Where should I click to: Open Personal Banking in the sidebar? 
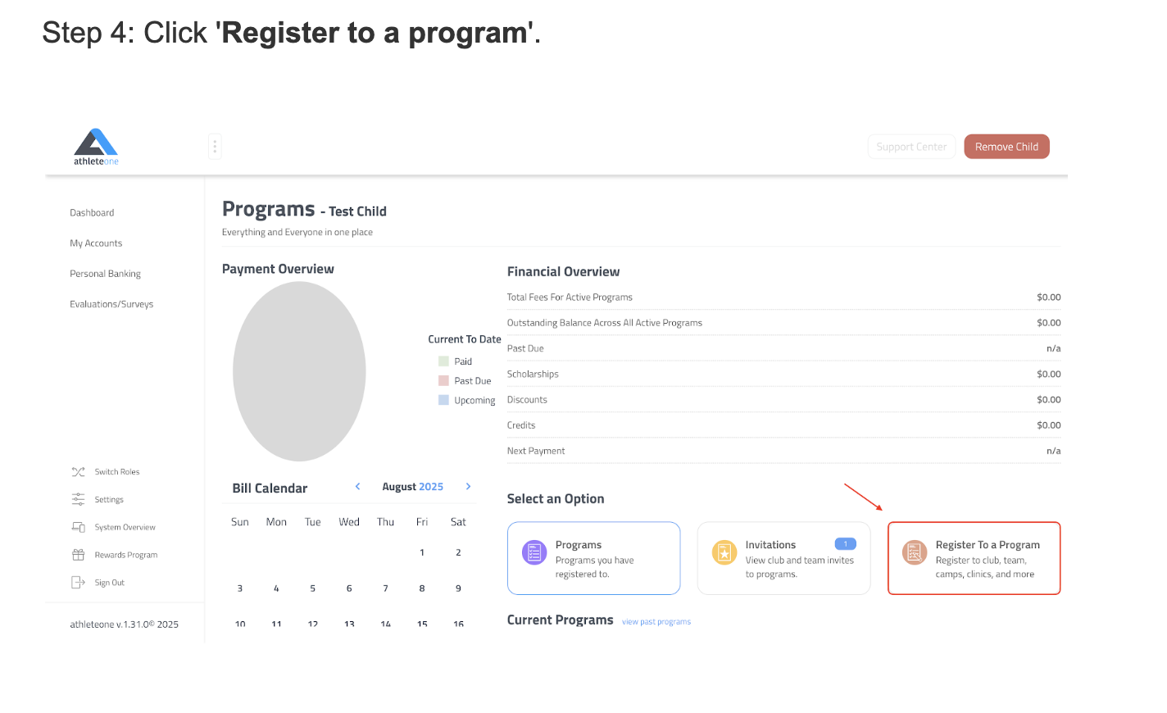pos(105,274)
